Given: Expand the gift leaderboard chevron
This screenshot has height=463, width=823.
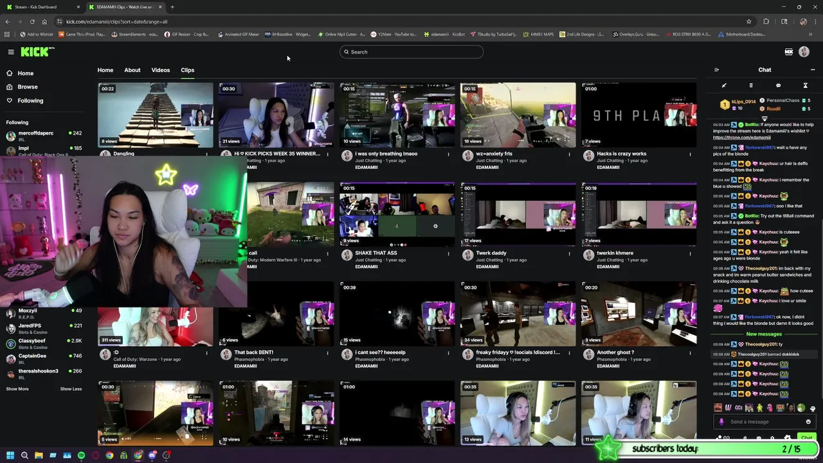Looking at the screenshot, I should click(764, 118).
